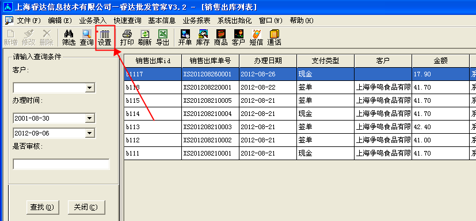Click the magnifier icon beside the 文件 menu

[9, 21]
